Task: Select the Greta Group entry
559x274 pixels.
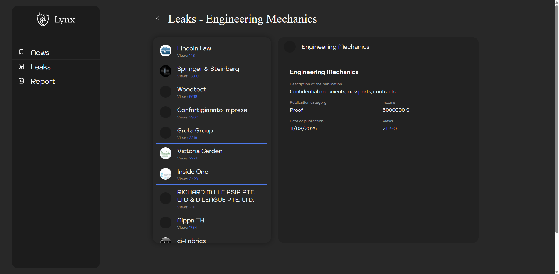Action: click(x=195, y=130)
